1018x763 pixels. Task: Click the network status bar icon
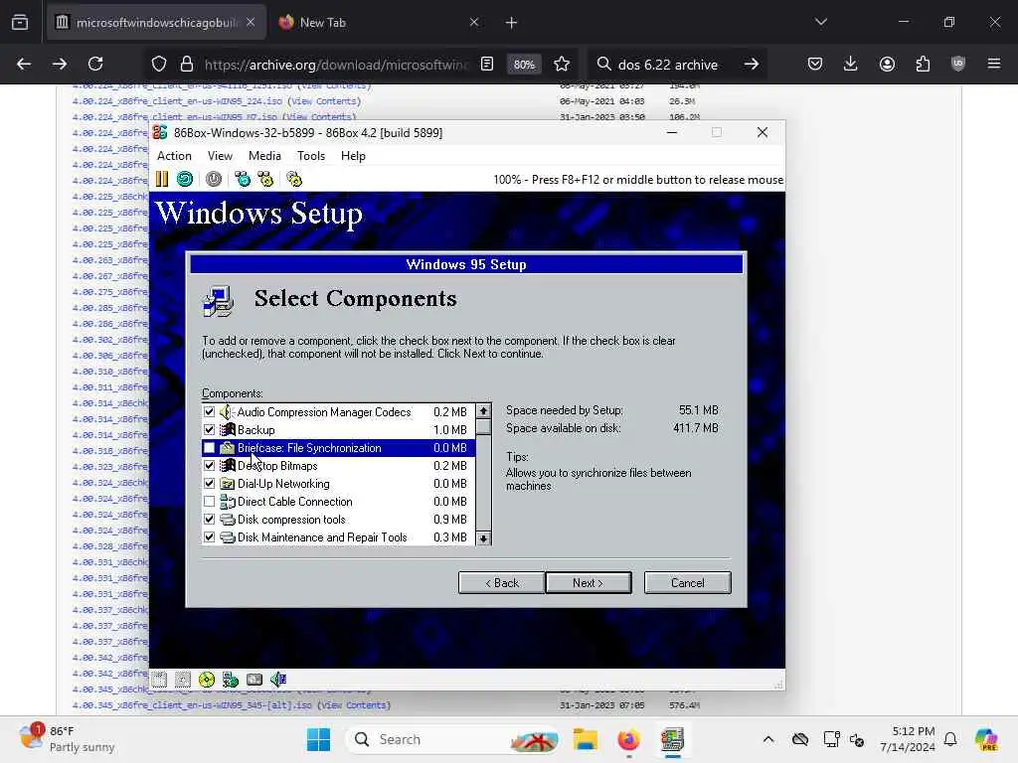(x=231, y=680)
